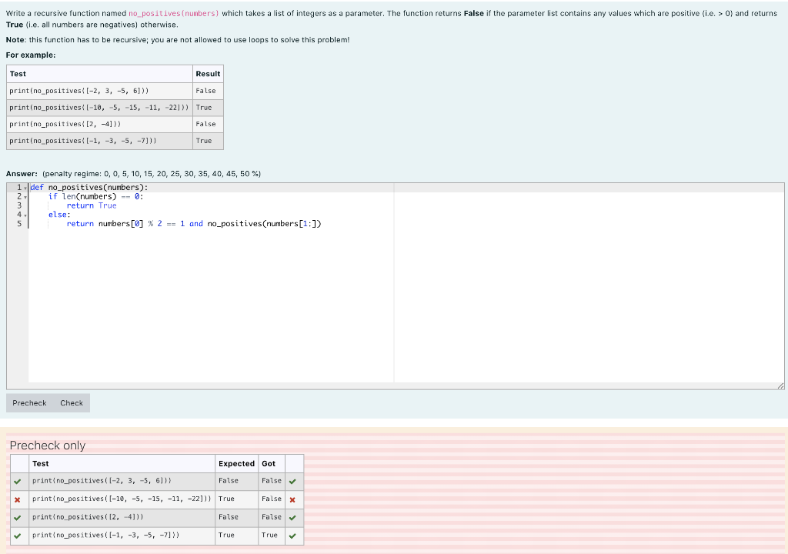Click the pass icon at the end of the final test row
This screenshot has height=554, width=788.
pos(293,536)
